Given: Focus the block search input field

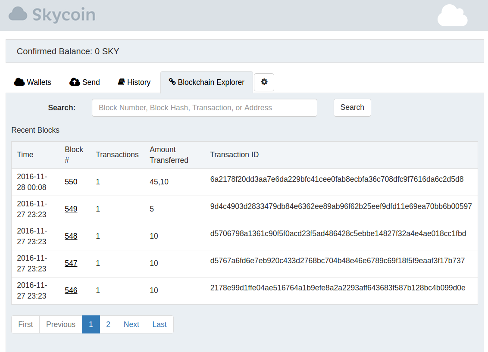Looking at the screenshot, I should (x=204, y=108).
